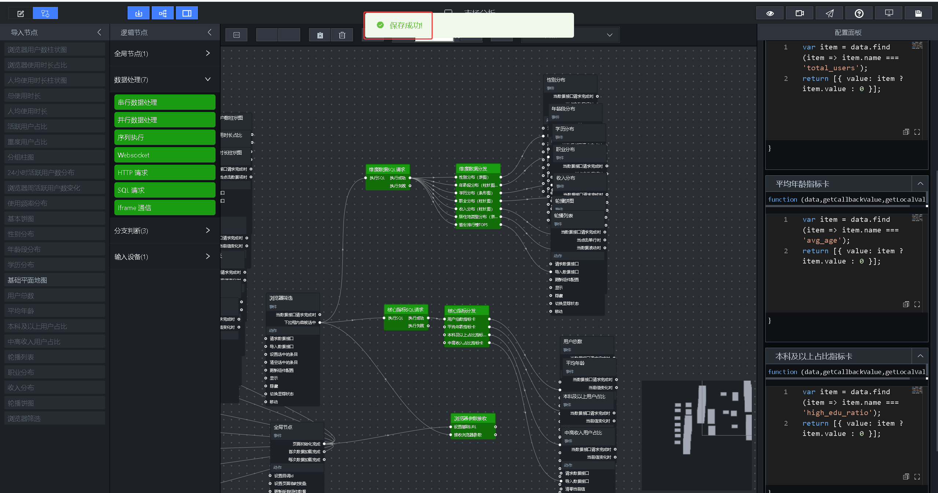The height and width of the screenshot is (493, 938).
Task: Click the 浏览器参数接收 node header
Action: pos(473,418)
